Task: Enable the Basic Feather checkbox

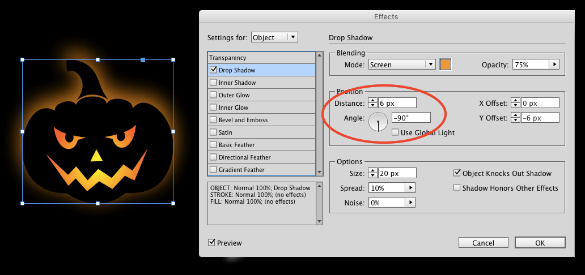Action: [213, 145]
